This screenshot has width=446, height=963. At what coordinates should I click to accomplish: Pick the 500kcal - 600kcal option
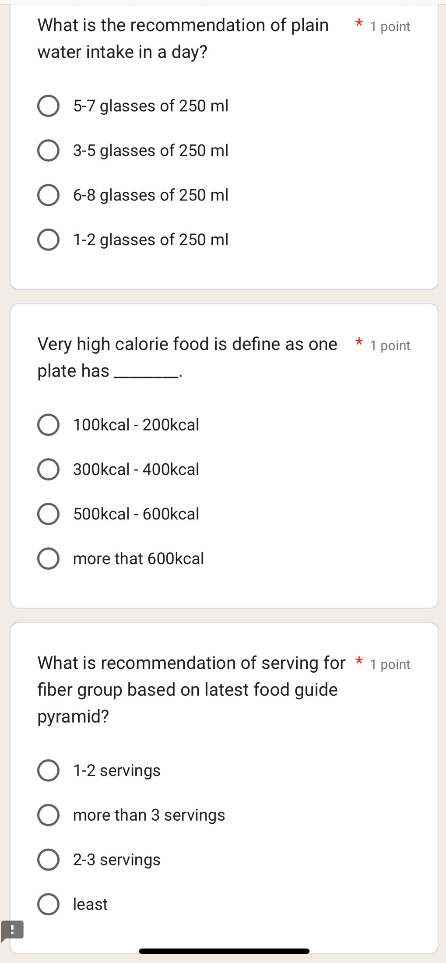pyautogui.click(x=48, y=514)
